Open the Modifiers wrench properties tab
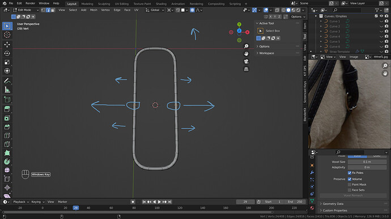This screenshot has height=219, width=391. pos(312,172)
